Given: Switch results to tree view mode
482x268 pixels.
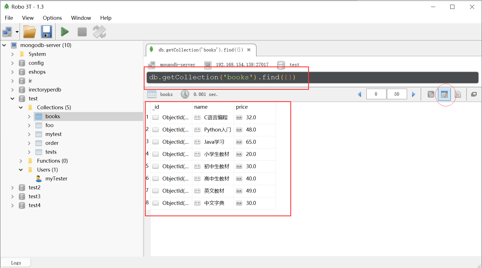Looking at the screenshot, I should 431,94.
